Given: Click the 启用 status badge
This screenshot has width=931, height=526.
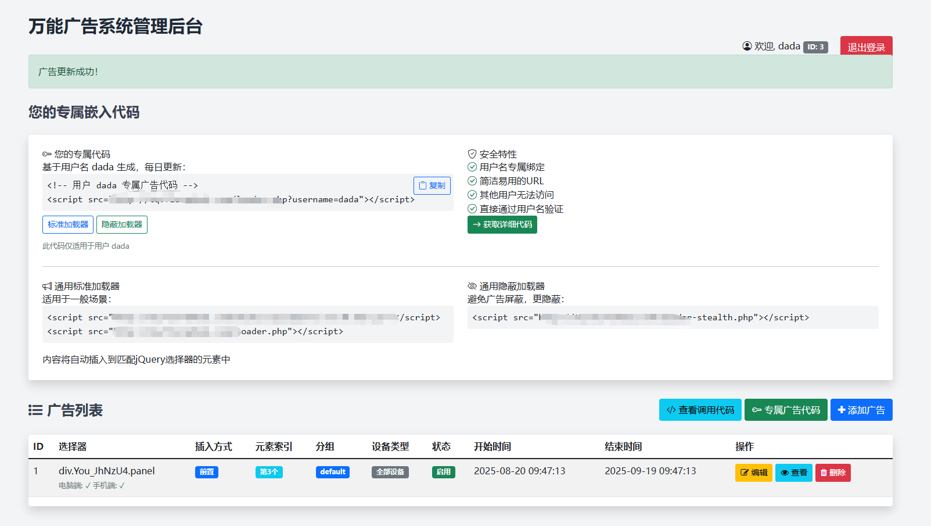Looking at the screenshot, I should point(443,472).
